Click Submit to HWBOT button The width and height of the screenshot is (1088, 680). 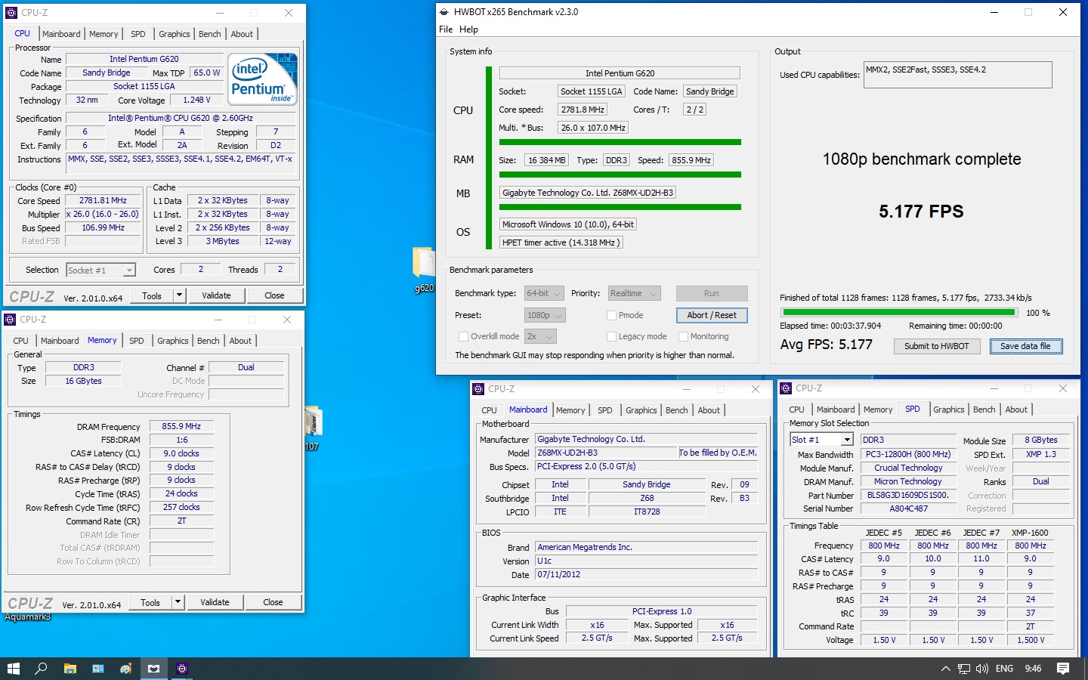click(937, 346)
